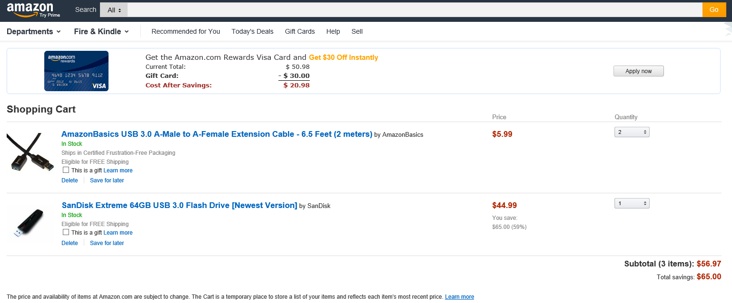Open quantity dropdown for SanDisk flash drive
This screenshot has width=732, height=303.
click(x=632, y=203)
